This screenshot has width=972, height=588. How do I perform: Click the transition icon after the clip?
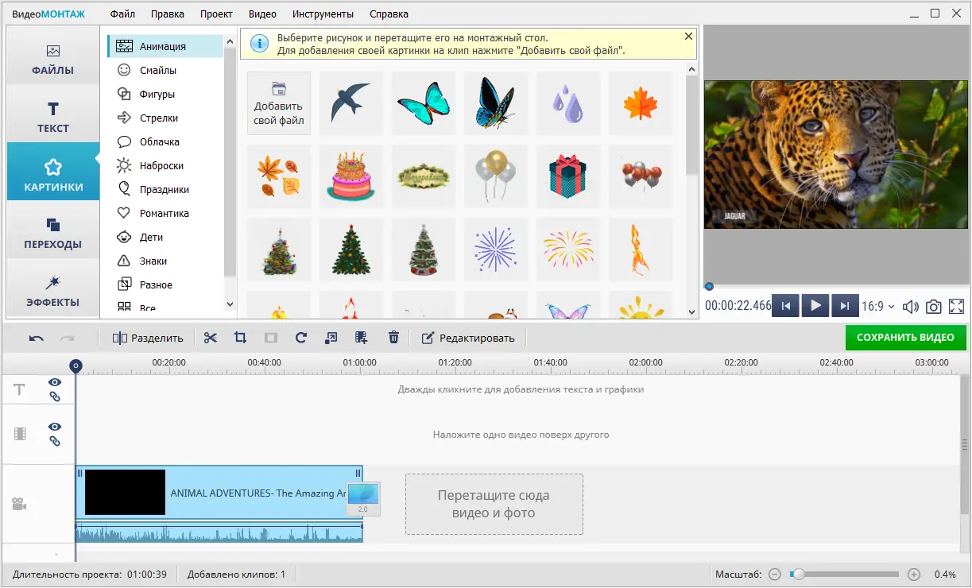click(363, 498)
